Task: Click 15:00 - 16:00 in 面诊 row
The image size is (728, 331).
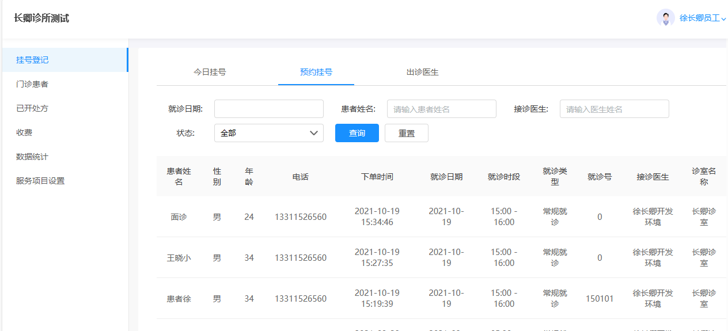Action: pyautogui.click(x=504, y=216)
